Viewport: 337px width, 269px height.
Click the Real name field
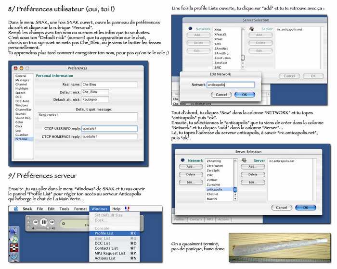tap(109, 85)
